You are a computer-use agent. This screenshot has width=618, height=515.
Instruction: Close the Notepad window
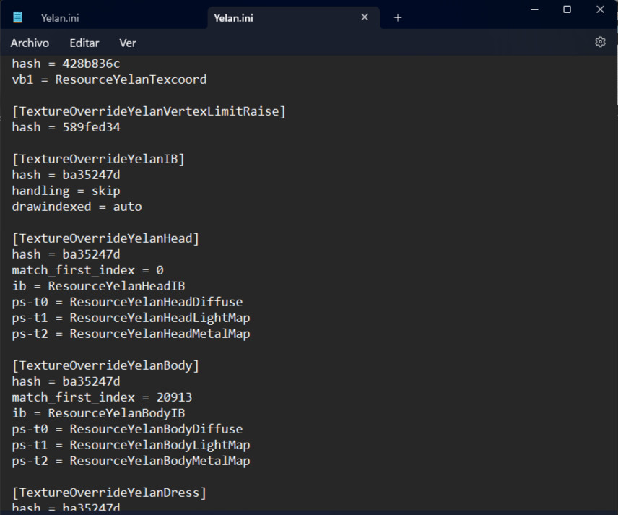coord(600,9)
